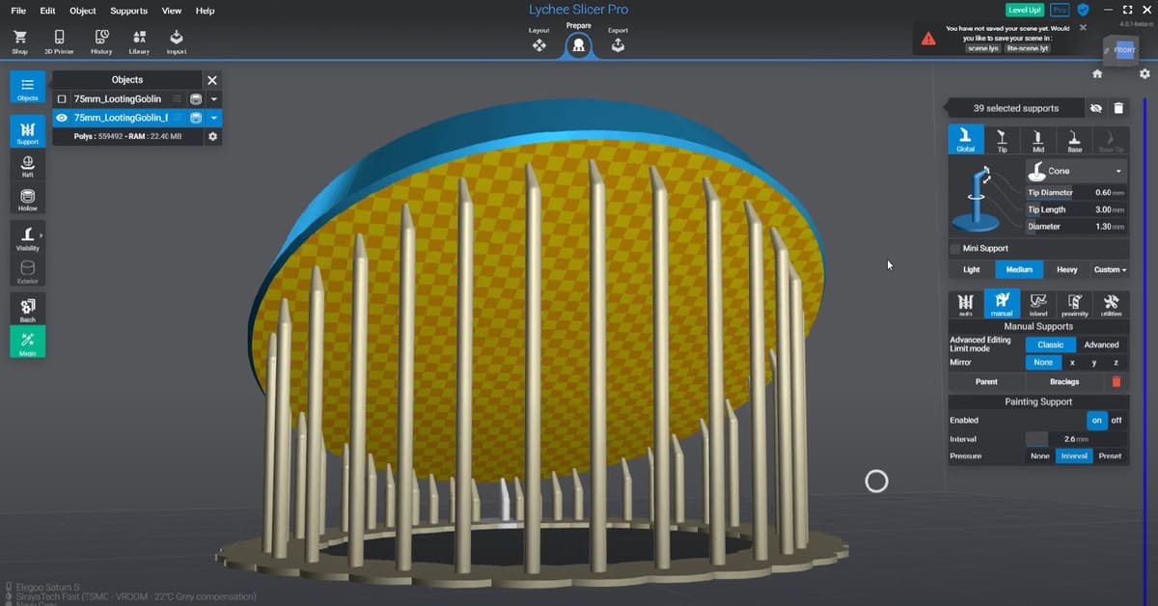Open the Objects panel button
Screen dimensions: 1158x606
(28, 88)
